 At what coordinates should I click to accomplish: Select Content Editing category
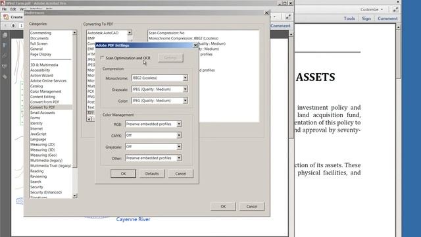click(43, 97)
